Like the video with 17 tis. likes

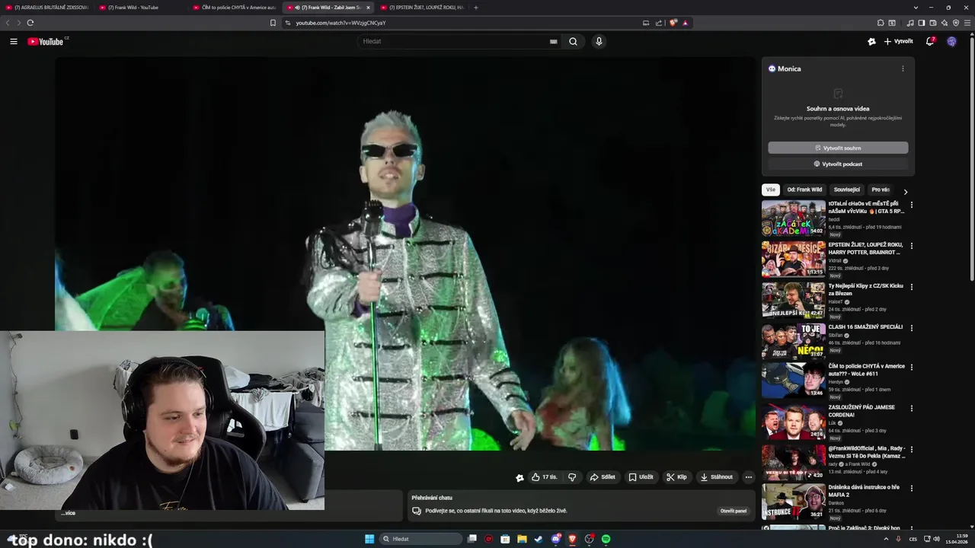tap(545, 477)
